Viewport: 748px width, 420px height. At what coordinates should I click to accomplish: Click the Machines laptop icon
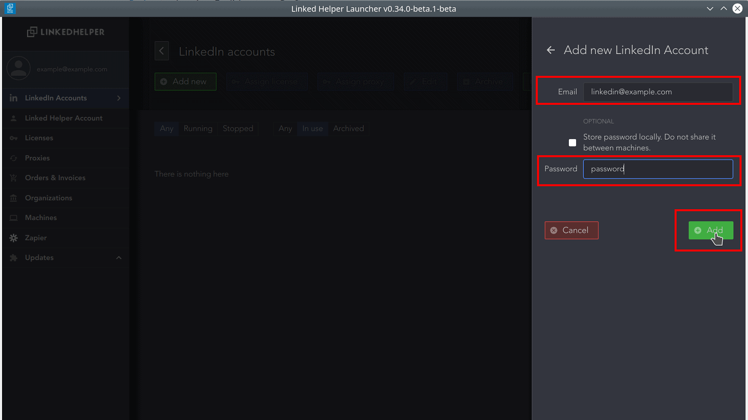(14, 218)
